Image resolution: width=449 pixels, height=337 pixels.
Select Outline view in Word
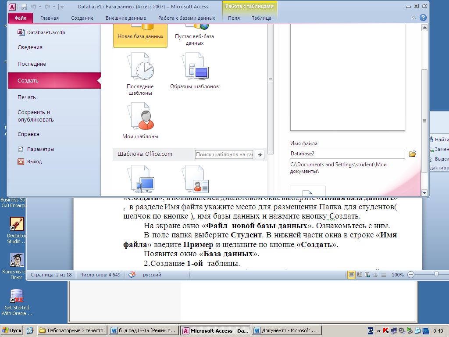tap(375, 275)
